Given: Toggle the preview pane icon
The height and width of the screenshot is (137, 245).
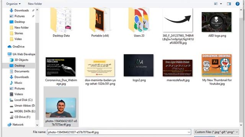Looking at the screenshot, I should (x=229, y=4).
